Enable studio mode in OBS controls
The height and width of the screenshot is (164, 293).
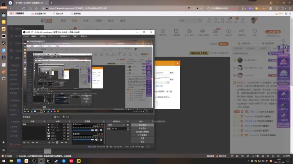point(142,135)
